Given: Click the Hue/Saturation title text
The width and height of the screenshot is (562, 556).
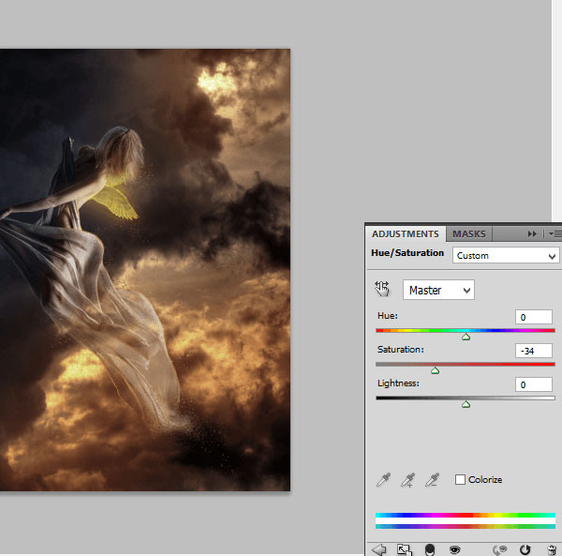Looking at the screenshot, I should click(407, 253).
